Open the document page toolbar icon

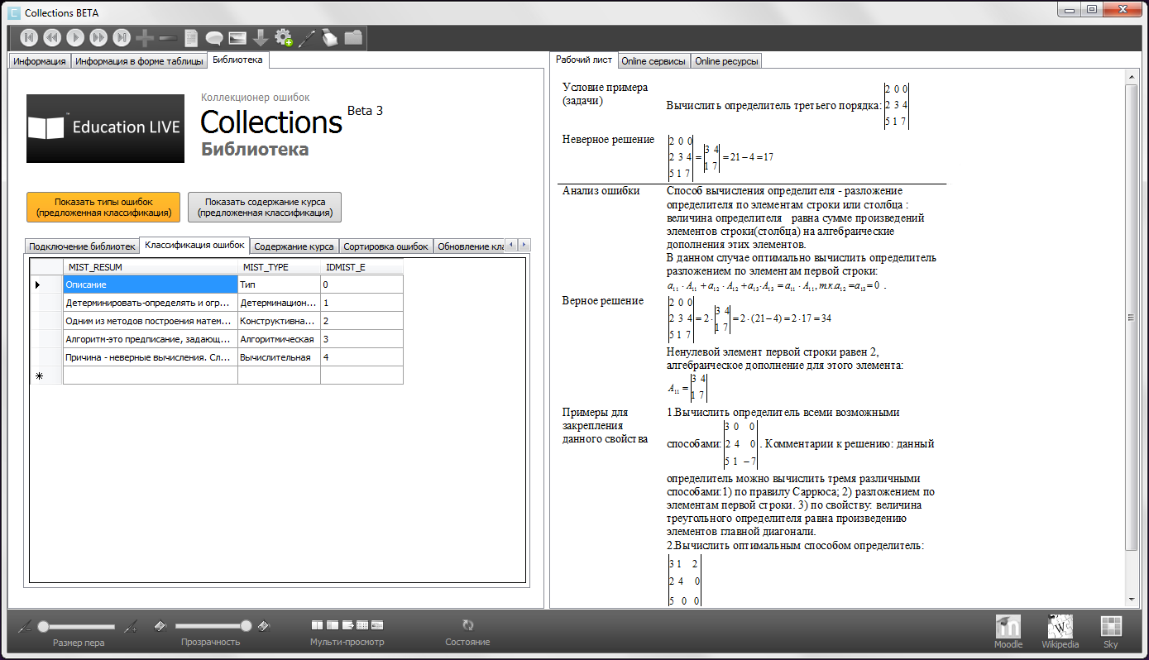pos(191,37)
